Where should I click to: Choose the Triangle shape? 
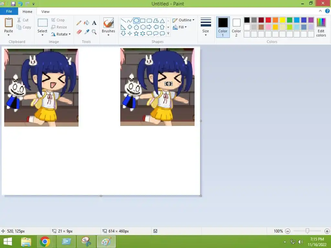coord(162,21)
